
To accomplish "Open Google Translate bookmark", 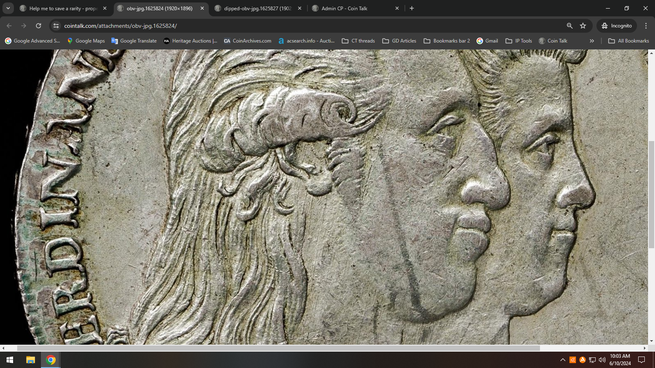I will pos(134,41).
